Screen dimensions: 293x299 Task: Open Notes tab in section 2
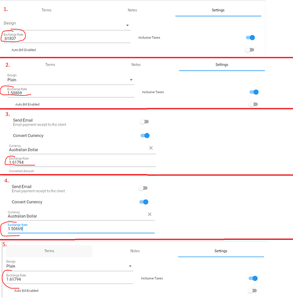136,65
